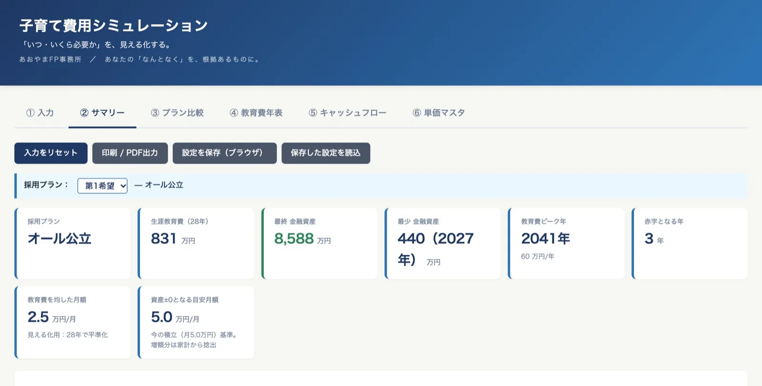This screenshot has height=386, width=762.
Task: Click the — オール公立 label beside plan dropdown
Action: [159, 185]
